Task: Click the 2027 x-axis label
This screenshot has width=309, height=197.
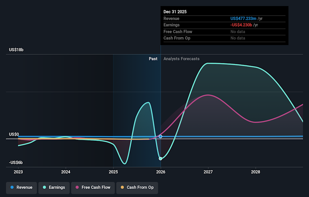Action: [x=208, y=172]
